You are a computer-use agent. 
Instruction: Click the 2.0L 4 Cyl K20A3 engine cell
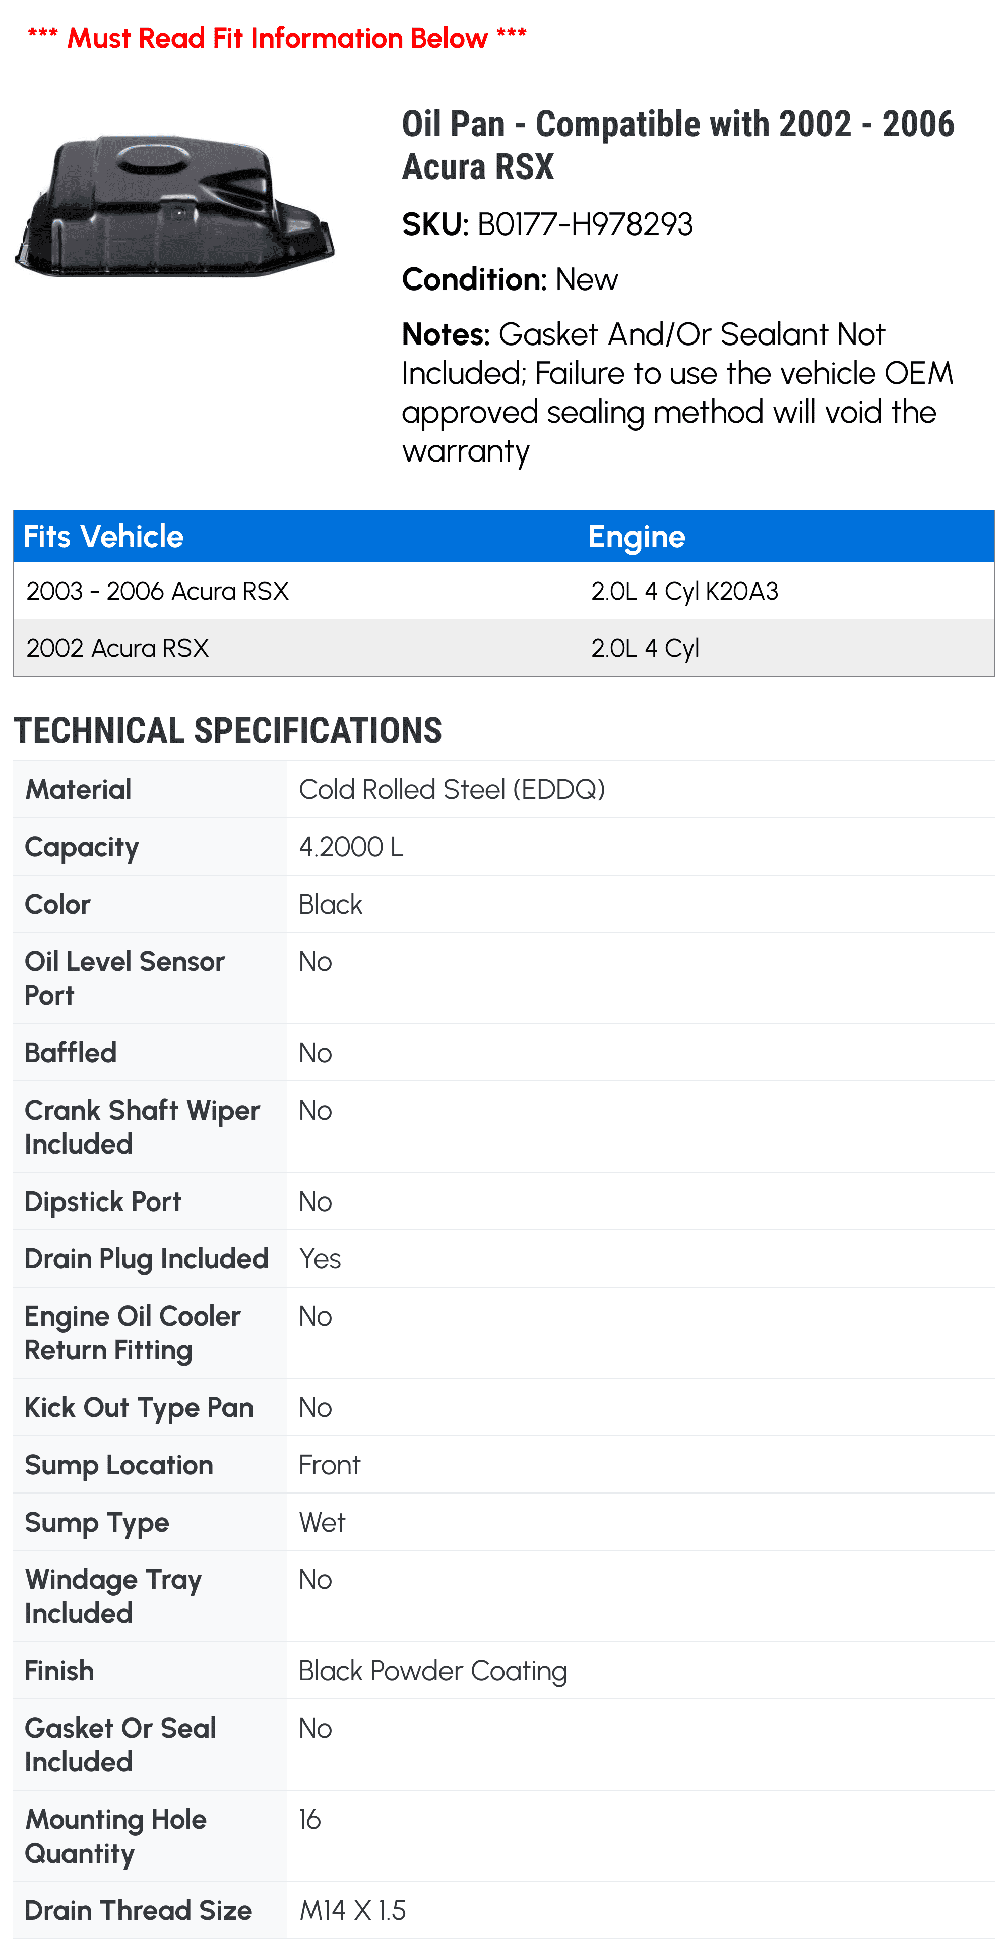pyautogui.click(x=684, y=591)
